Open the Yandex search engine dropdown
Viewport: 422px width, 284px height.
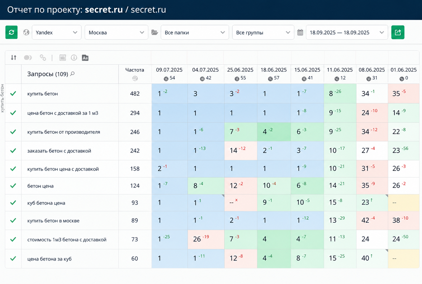[x=57, y=33]
